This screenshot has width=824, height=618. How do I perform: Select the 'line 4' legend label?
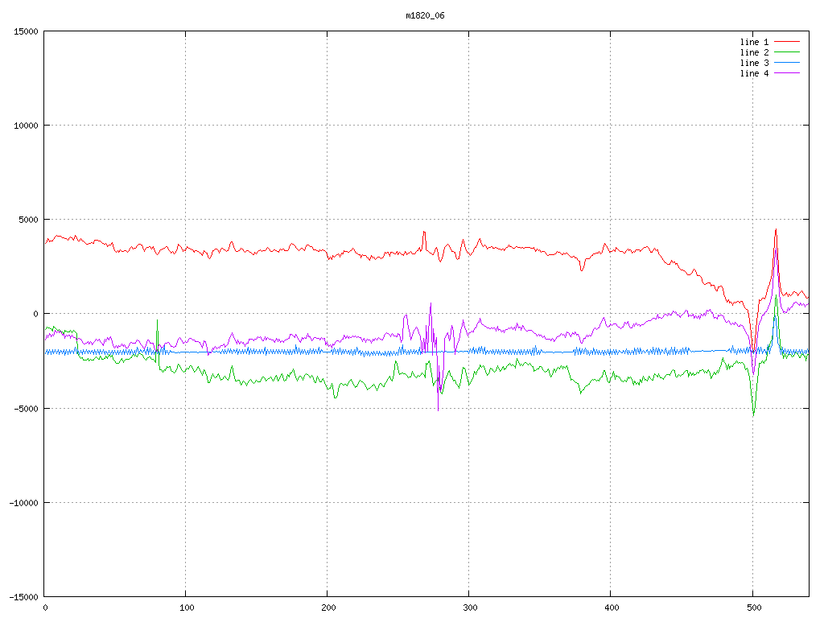point(754,73)
